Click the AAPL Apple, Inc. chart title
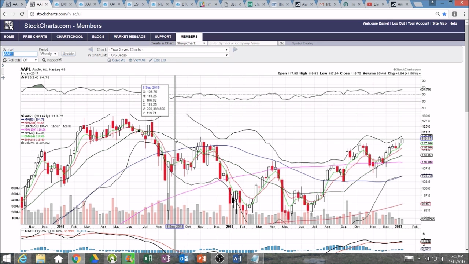 pyautogui.click(x=43, y=69)
